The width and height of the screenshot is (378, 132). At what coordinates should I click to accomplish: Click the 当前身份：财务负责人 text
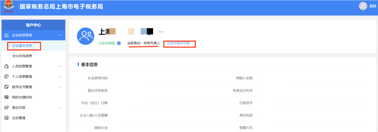click(x=144, y=43)
